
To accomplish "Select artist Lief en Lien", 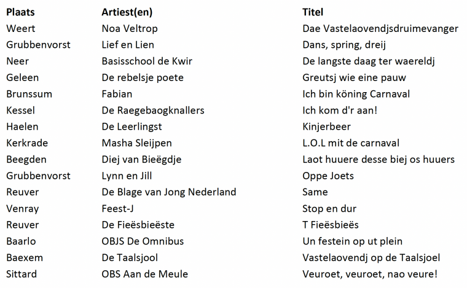I will click(x=128, y=45).
